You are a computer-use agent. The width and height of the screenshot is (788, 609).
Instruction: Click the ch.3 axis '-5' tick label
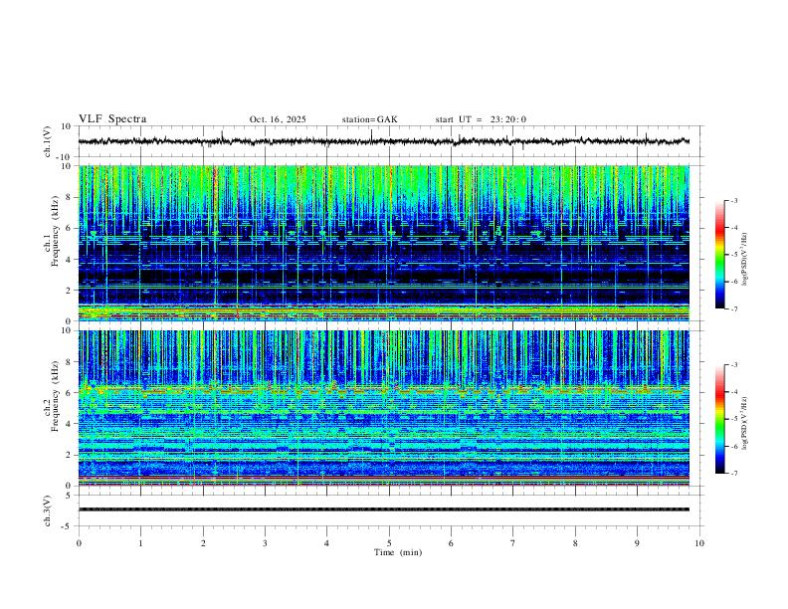point(67,526)
